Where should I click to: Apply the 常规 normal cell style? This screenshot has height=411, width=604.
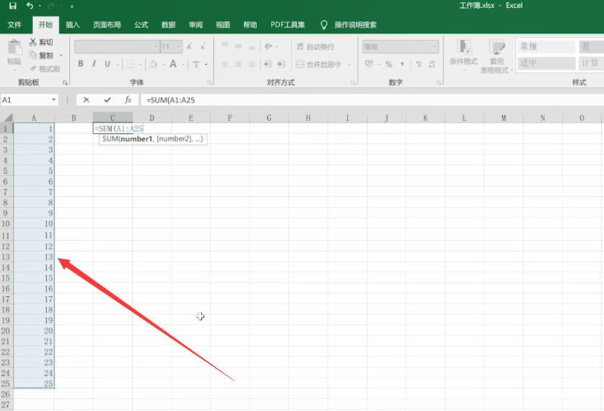click(547, 47)
